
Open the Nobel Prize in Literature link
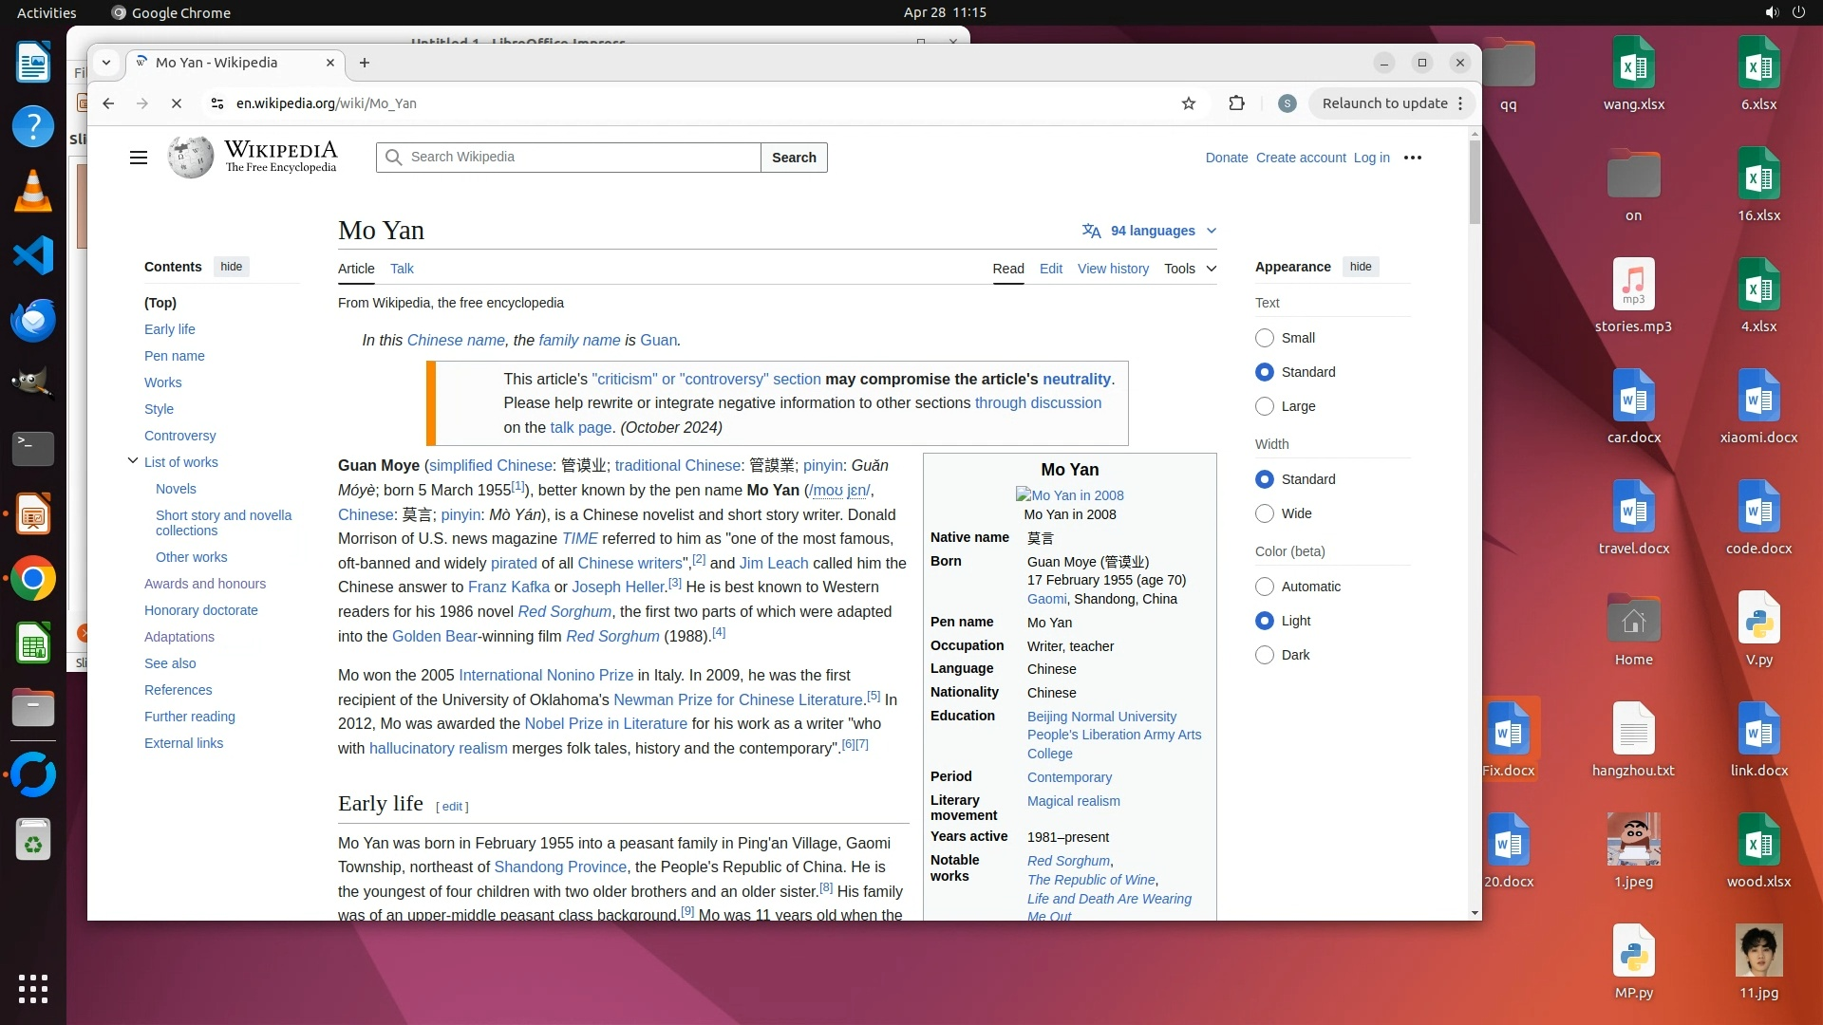tap(606, 723)
